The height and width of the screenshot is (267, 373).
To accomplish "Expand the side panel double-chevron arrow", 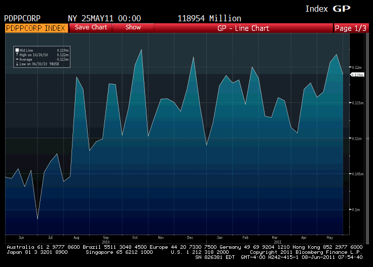I will click(367, 138).
